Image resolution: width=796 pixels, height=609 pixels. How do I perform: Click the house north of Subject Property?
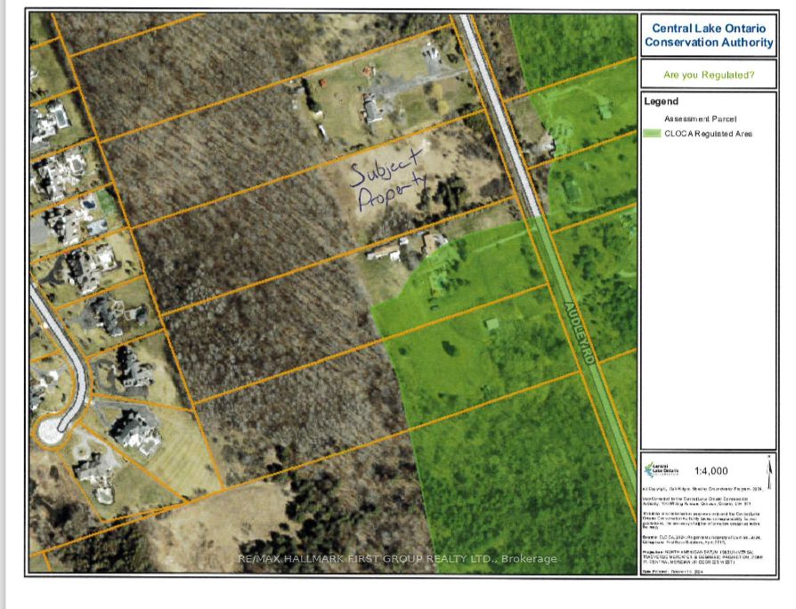tap(372, 110)
